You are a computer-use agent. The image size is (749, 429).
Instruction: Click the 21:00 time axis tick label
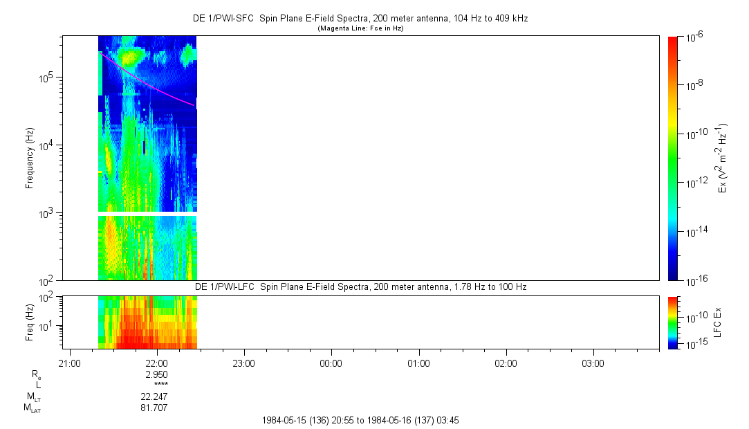[x=70, y=363]
